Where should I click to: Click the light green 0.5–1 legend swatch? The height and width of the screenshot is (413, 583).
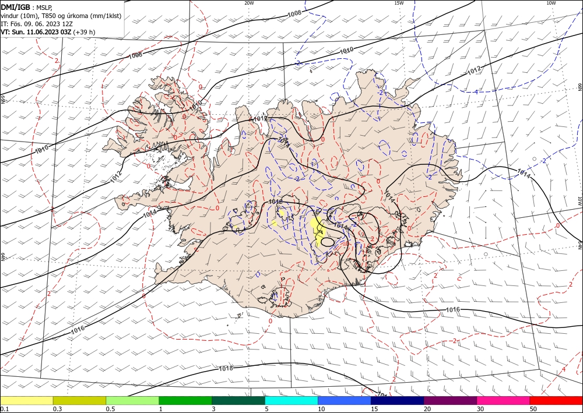click(132, 400)
